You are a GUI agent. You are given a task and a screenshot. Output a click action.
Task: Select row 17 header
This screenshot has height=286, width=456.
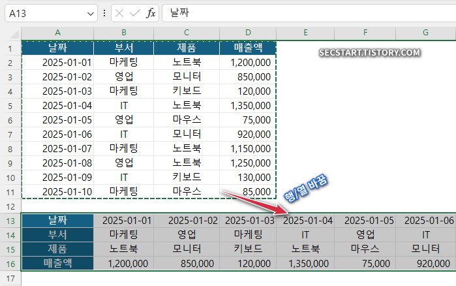pyautogui.click(x=10, y=278)
